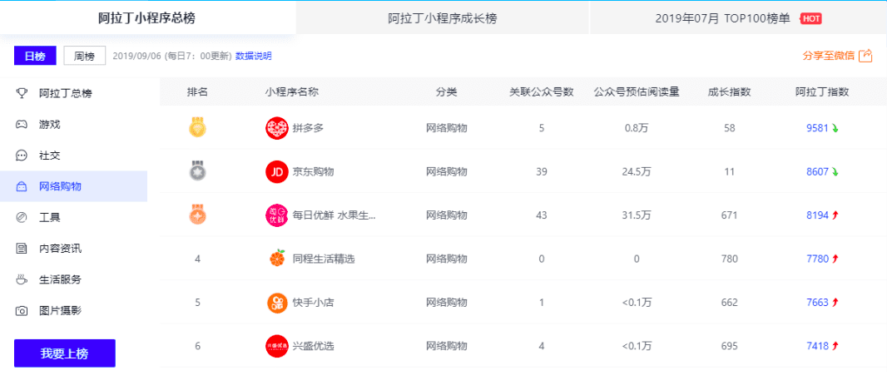Click the chat bubble icon for 社交
The image size is (887, 390).
(x=22, y=156)
